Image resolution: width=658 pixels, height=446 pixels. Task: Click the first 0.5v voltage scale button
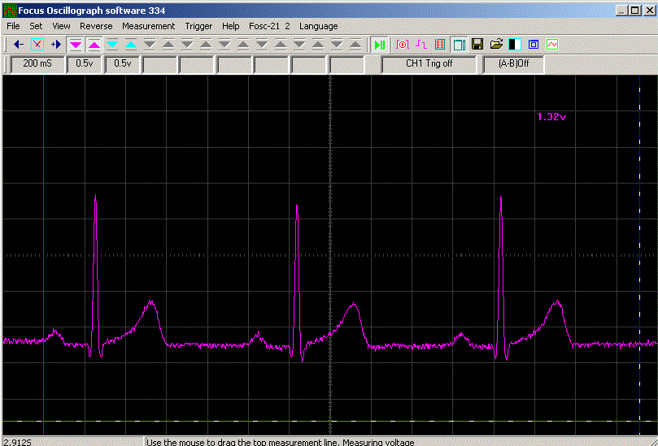coord(85,63)
